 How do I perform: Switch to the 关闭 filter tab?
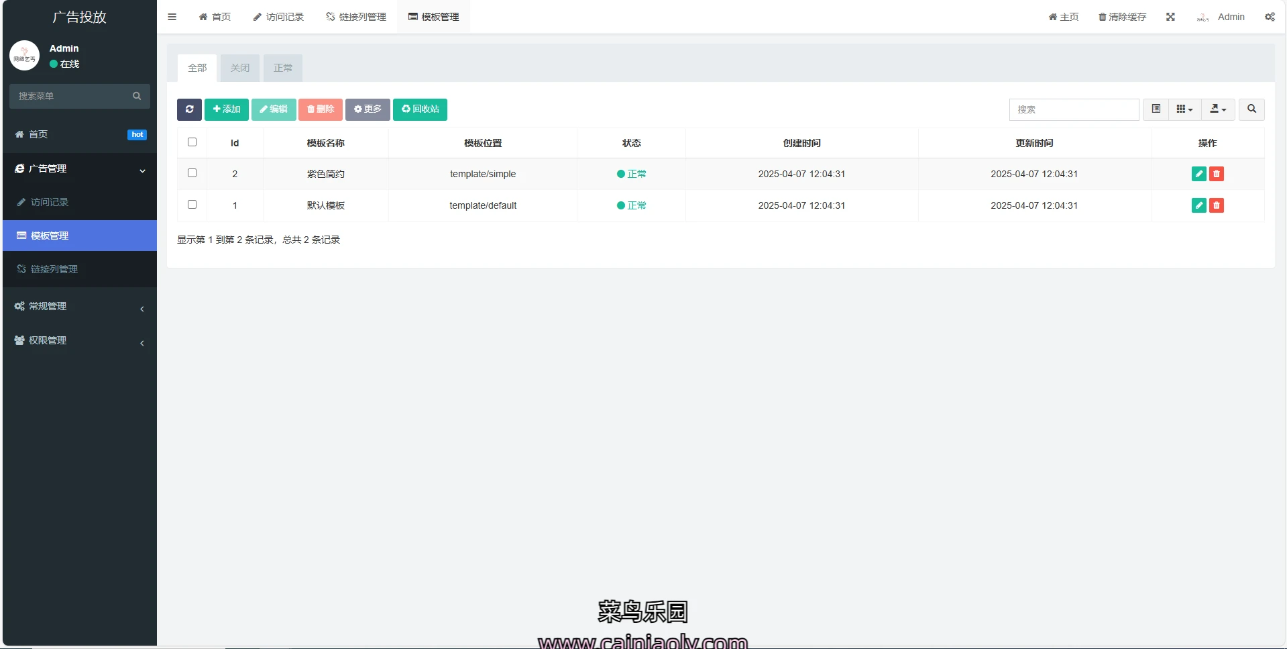pos(239,68)
